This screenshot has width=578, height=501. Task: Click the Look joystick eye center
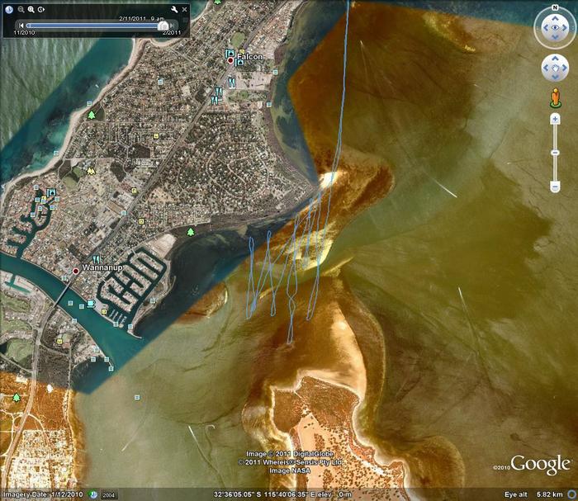553,30
